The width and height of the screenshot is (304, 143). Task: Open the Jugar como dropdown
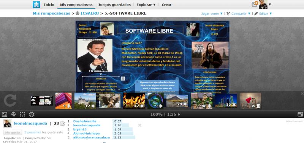coord(212,14)
